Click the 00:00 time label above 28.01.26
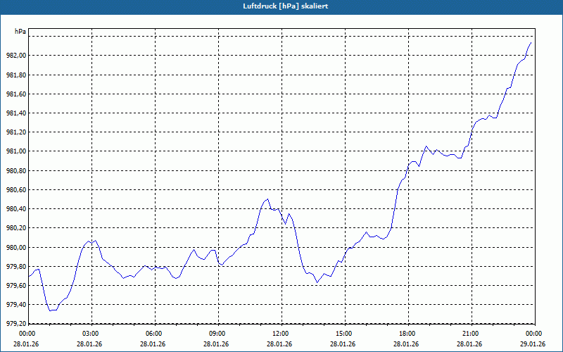The image size is (563, 352). (x=26, y=334)
